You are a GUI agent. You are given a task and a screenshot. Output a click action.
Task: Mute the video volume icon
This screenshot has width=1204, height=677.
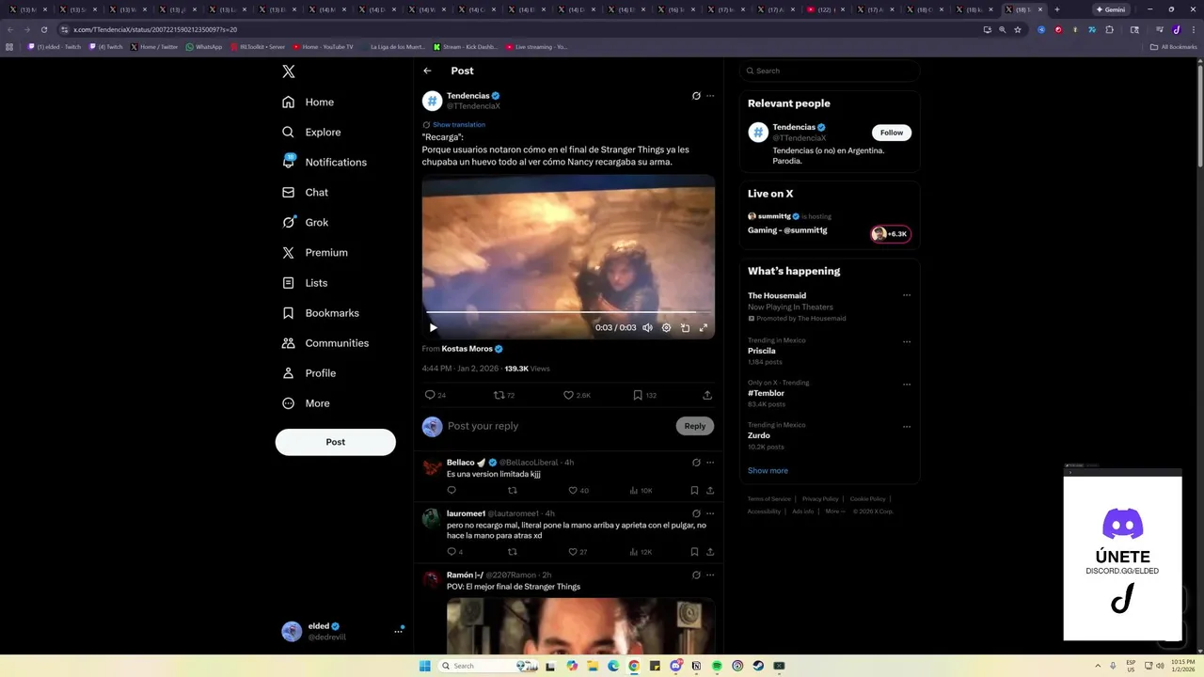pyautogui.click(x=647, y=327)
